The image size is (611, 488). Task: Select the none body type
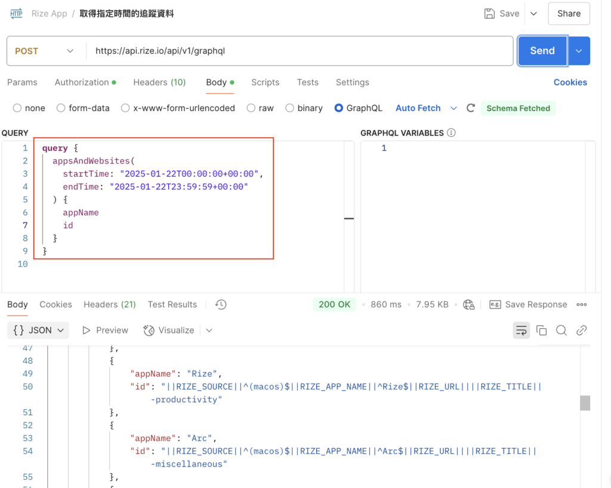[x=17, y=108]
